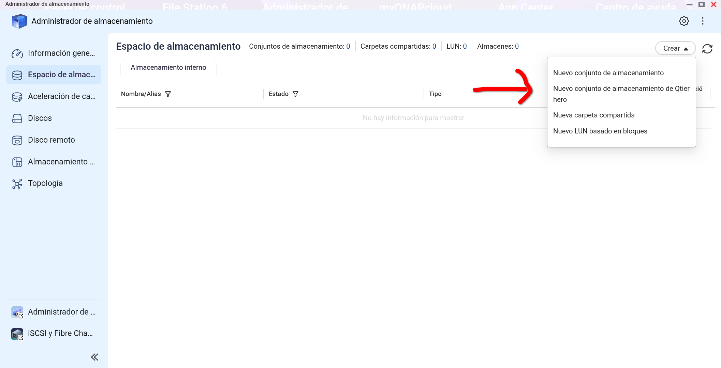Select the Aceleración de caché icon
This screenshot has height=368, width=721.
pos(17,97)
